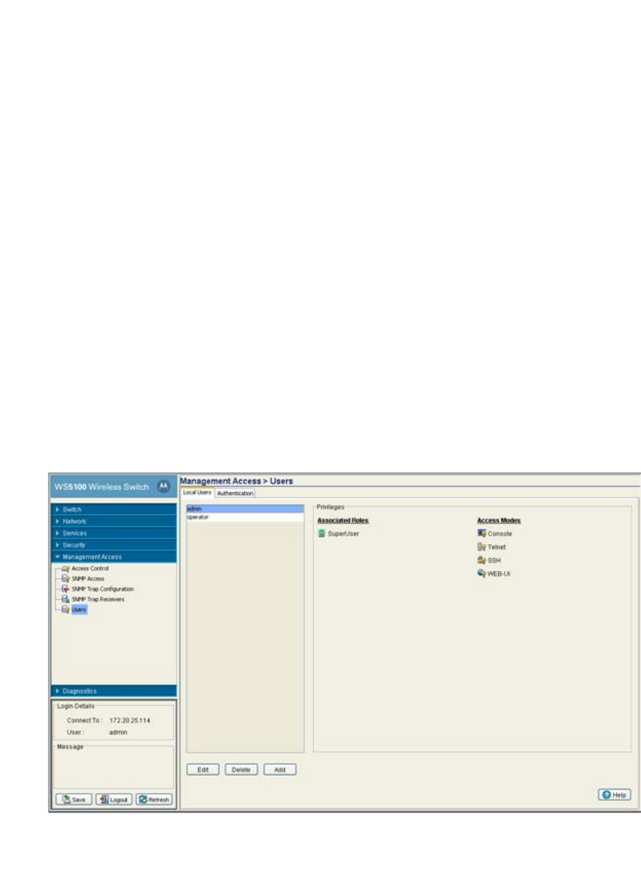Screen dimensions: 641x887
Task: Click the Edit button
Action: point(203,769)
